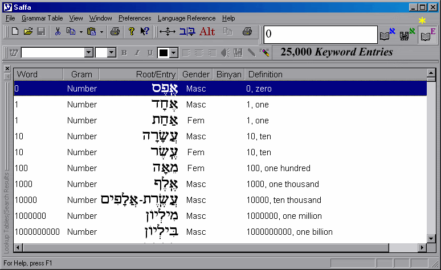Align text right
This screenshot has height=270, width=441.
pyautogui.click(x=212, y=52)
